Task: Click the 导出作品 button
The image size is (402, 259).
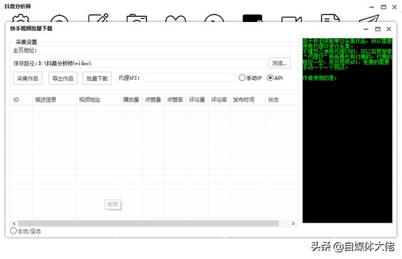Action: (x=63, y=79)
